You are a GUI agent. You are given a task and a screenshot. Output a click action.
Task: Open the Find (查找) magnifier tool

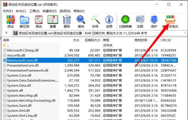click(81, 22)
